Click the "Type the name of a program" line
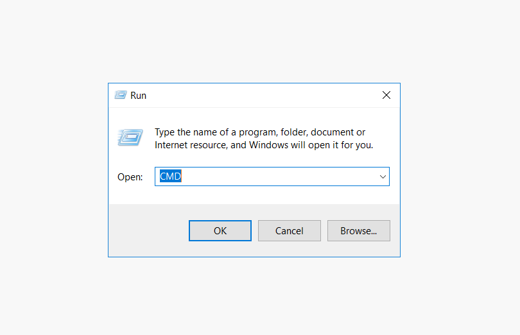The width and height of the screenshot is (520, 335). tap(259, 132)
